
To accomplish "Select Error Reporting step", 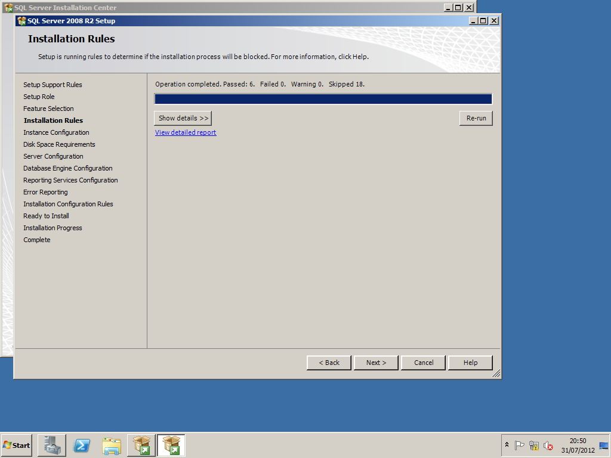I will pyautogui.click(x=45, y=192).
